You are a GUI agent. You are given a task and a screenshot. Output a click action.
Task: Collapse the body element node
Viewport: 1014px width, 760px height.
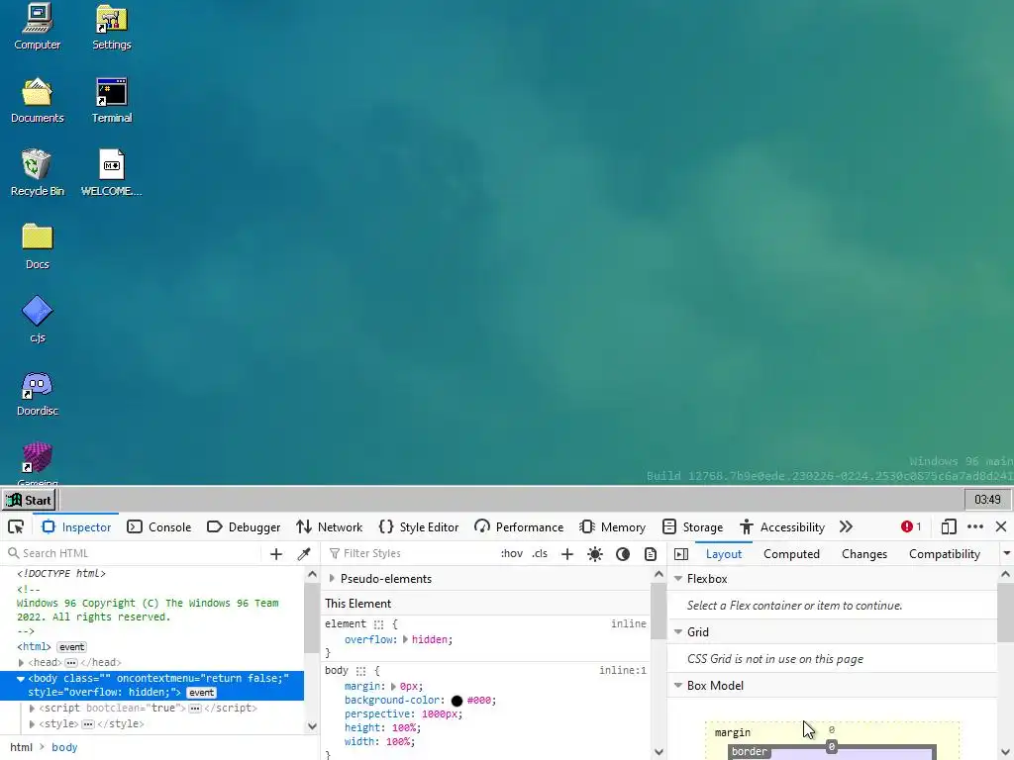tap(21, 679)
